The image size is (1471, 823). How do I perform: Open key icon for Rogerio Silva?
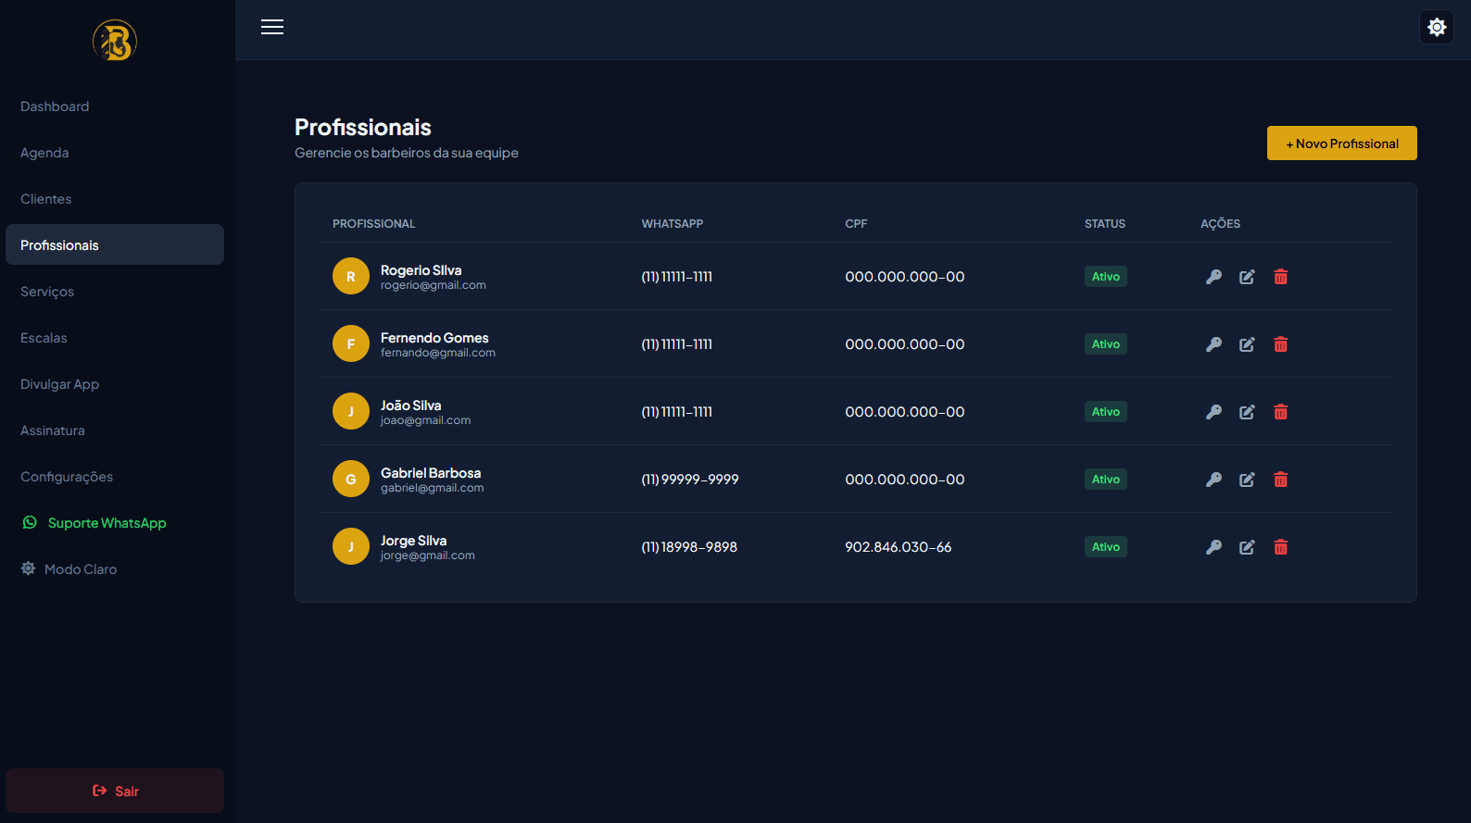[x=1213, y=277]
